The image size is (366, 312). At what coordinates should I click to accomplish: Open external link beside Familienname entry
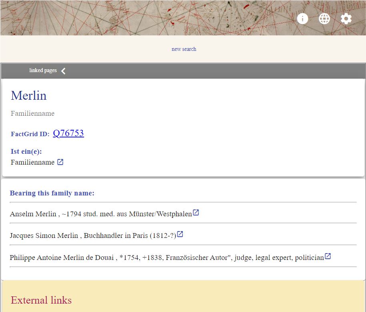(x=60, y=161)
